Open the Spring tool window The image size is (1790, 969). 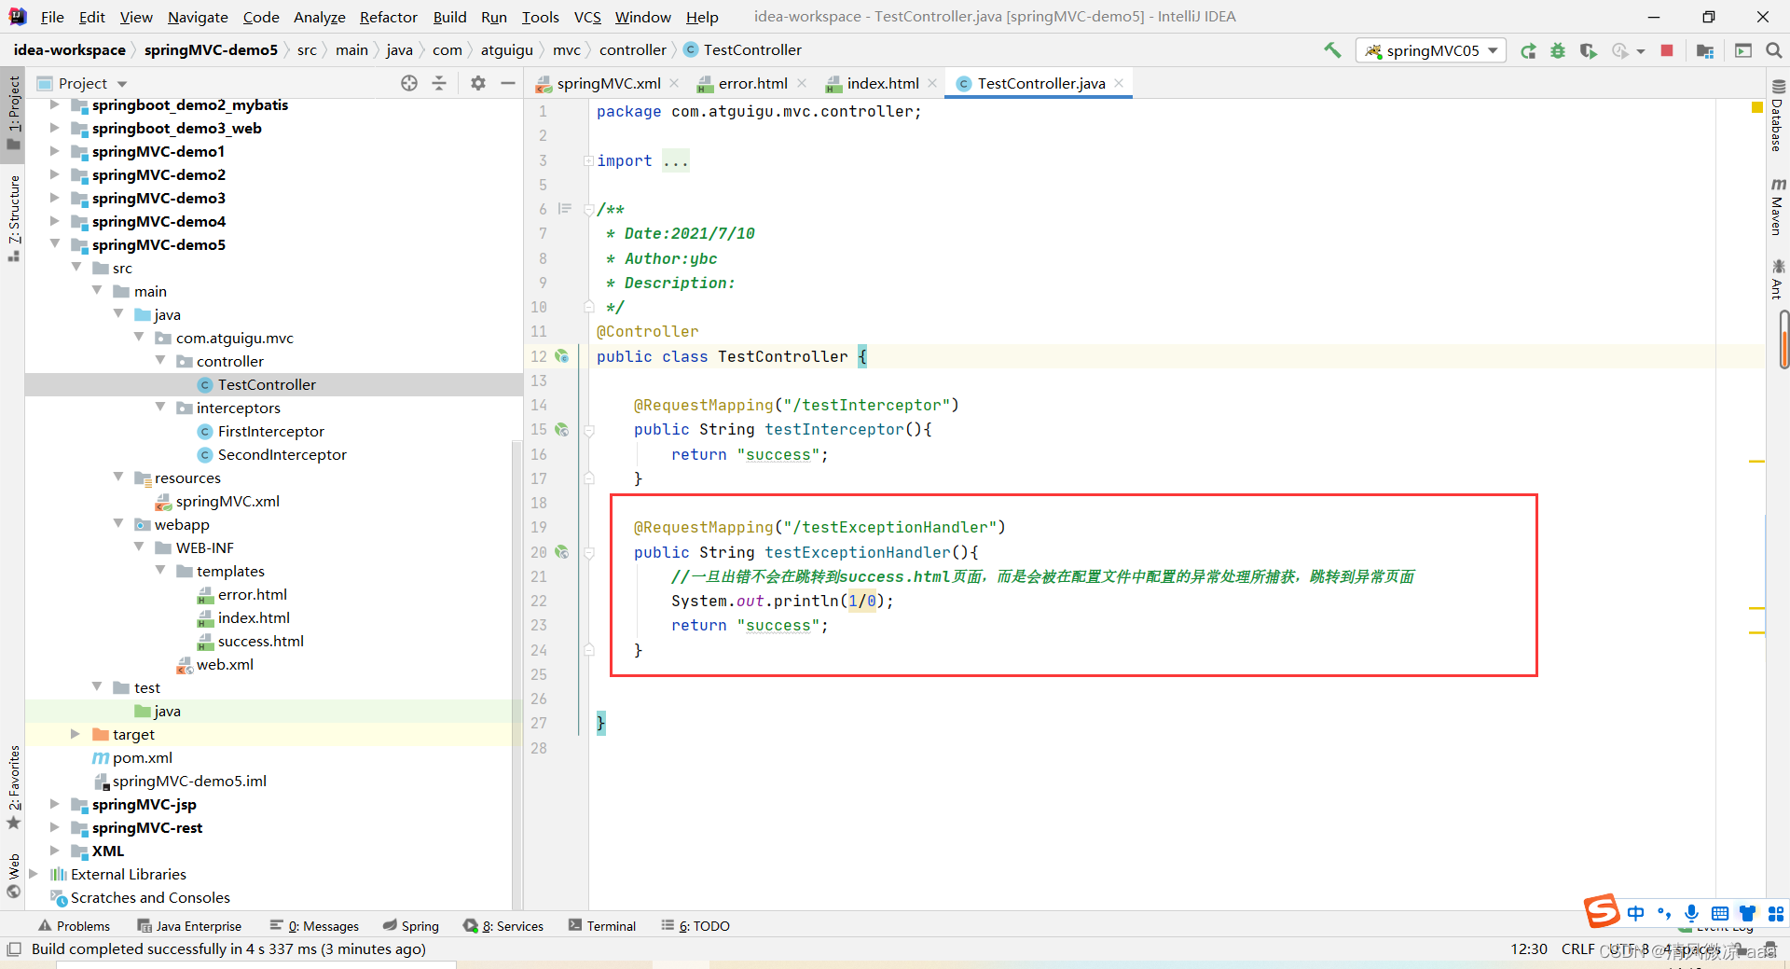coord(411,926)
